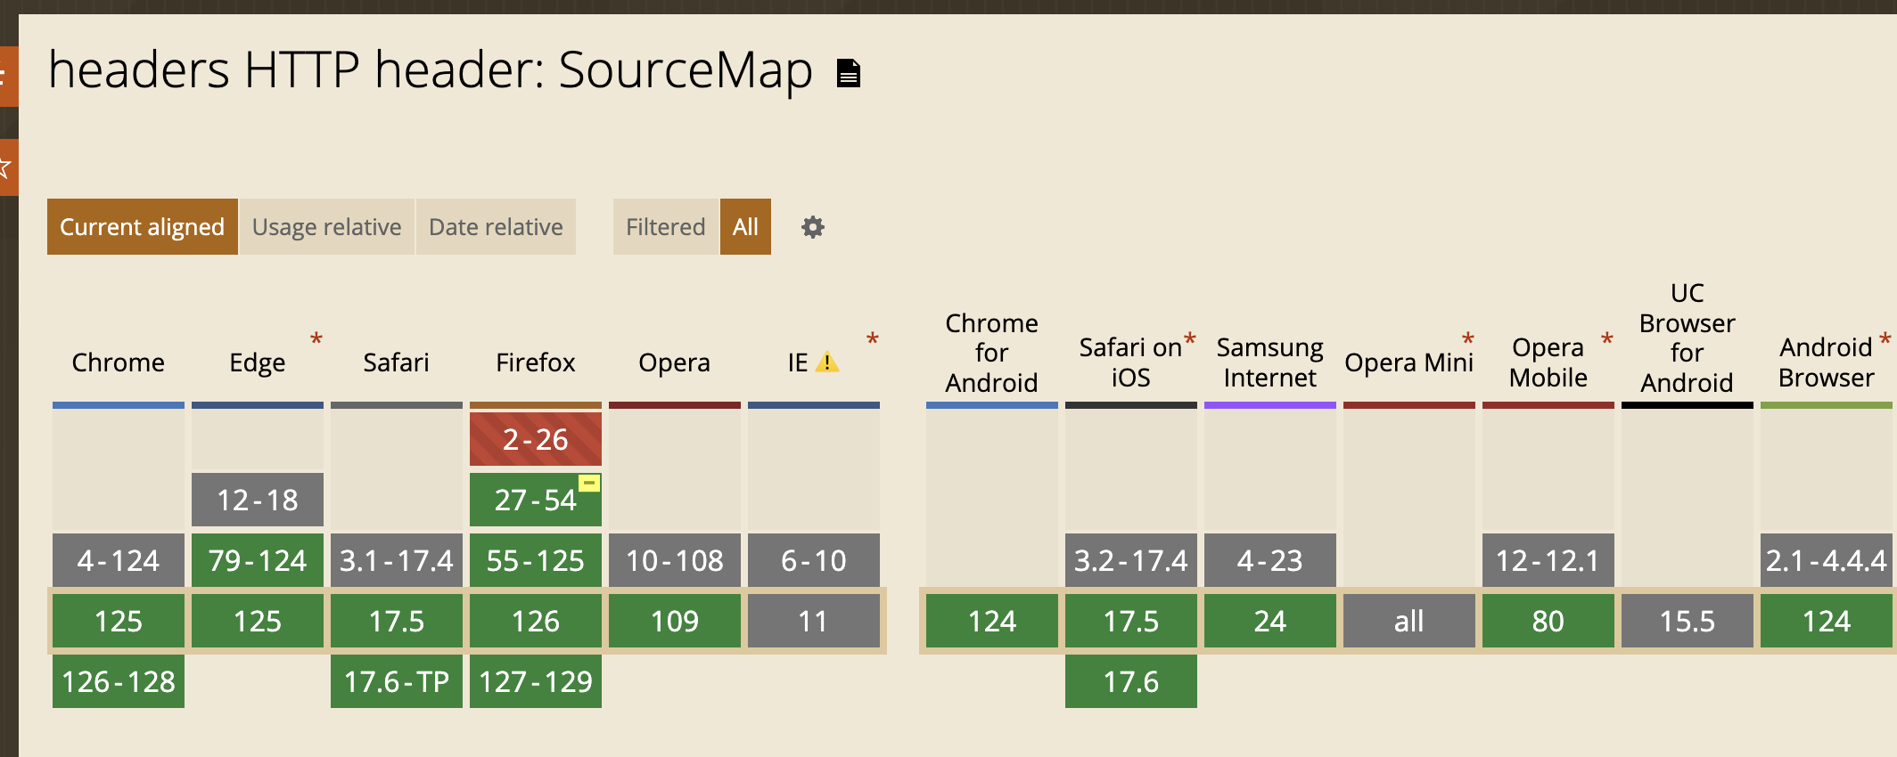
Task: Select Safari 17.6-TP cell
Action: coord(397,681)
